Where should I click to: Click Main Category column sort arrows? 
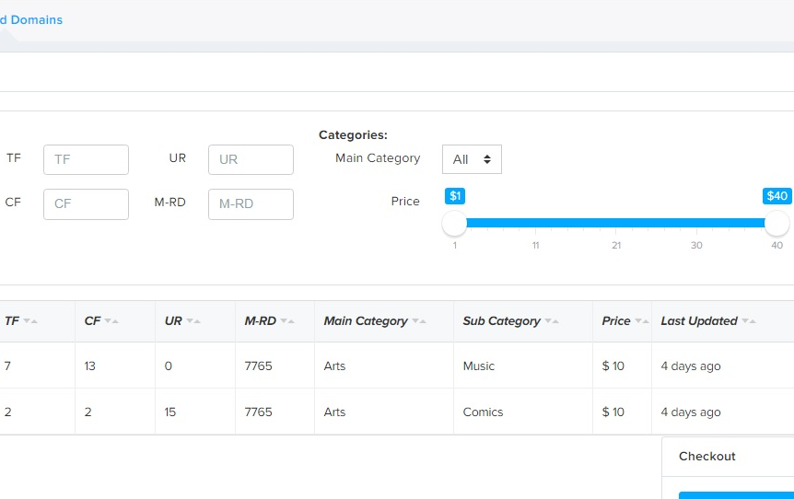click(x=419, y=321)
